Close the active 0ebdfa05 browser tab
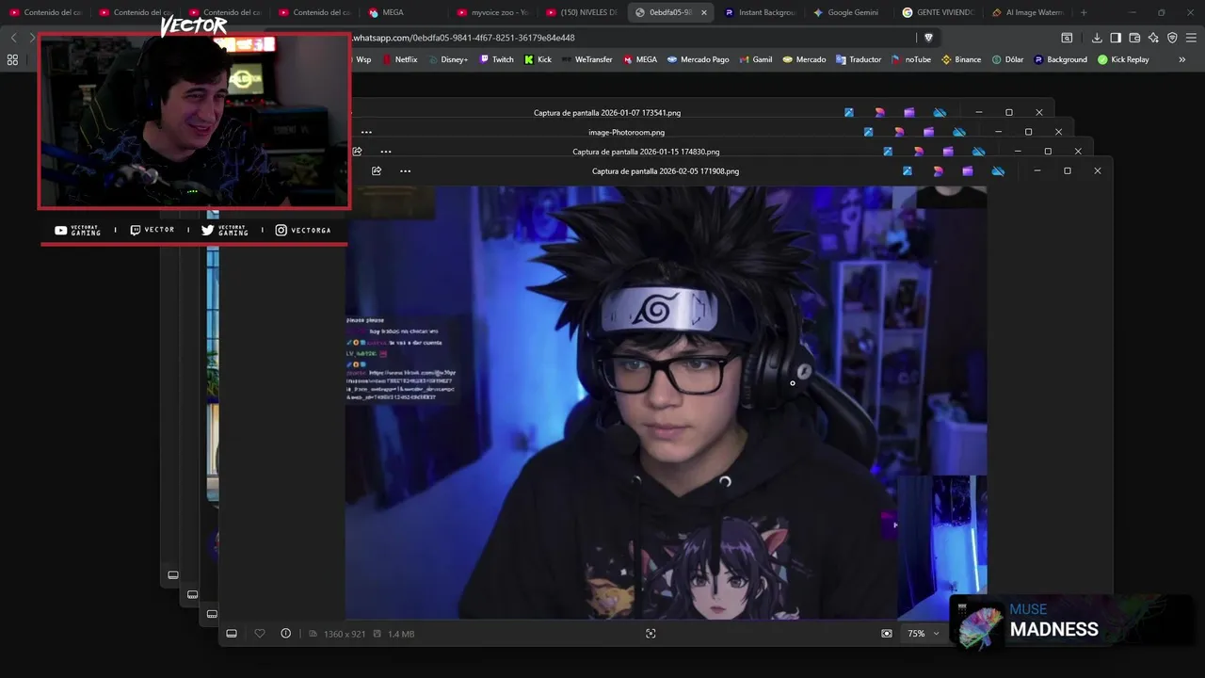Viewport: 1205px width, 678px height. click(x=703, y=12)
